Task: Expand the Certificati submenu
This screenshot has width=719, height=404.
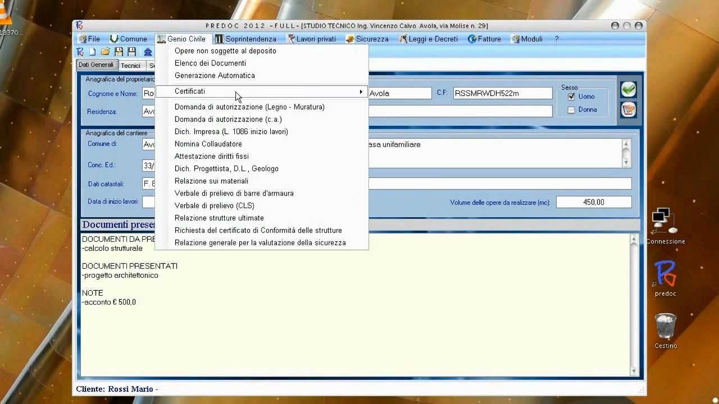Action: 261,91
